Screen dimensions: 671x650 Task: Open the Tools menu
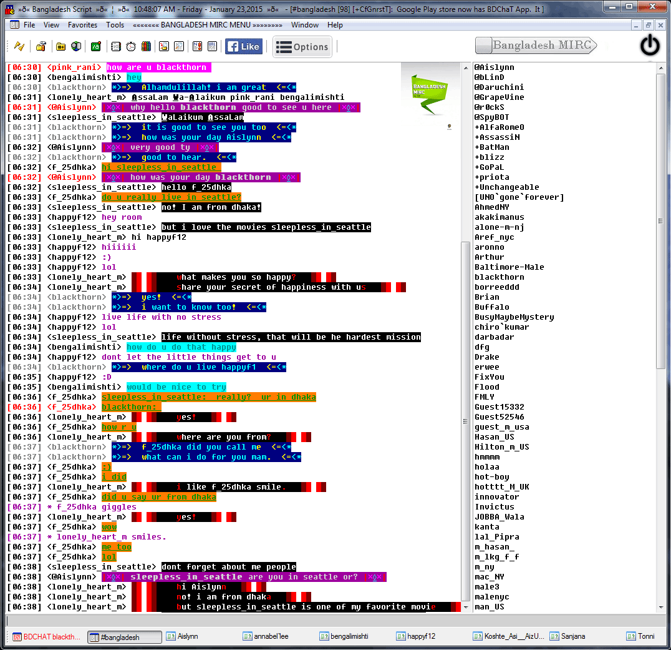click(x=115, y=25)
